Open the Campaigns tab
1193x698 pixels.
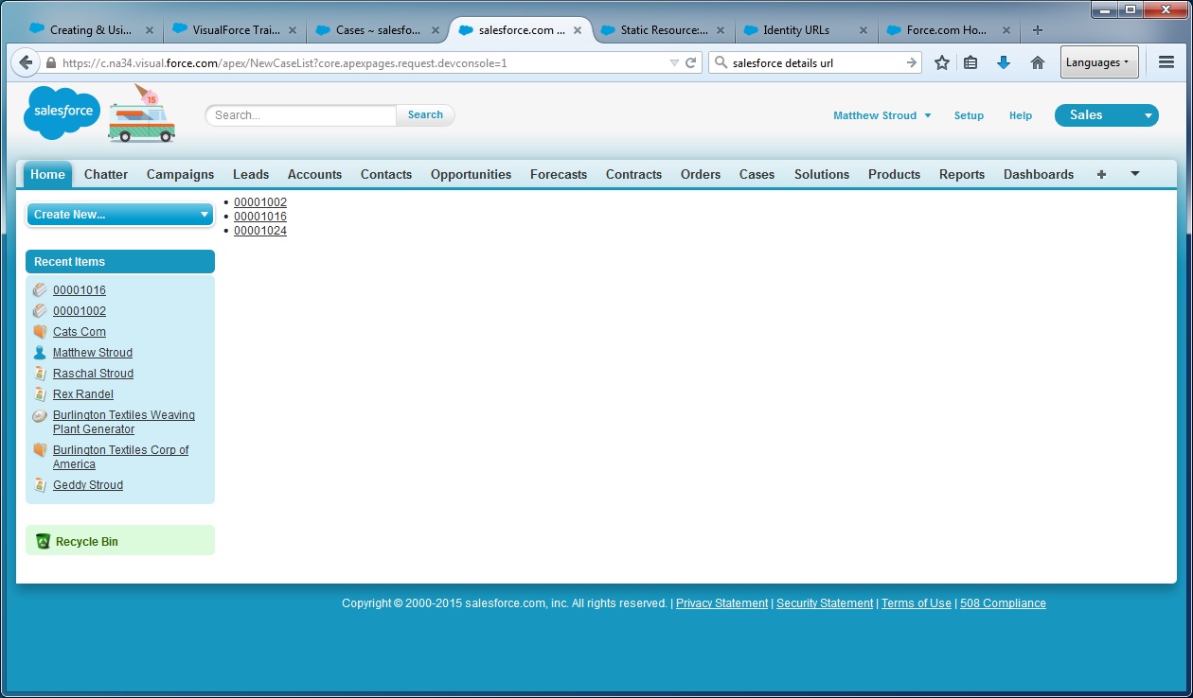point(180,174)
